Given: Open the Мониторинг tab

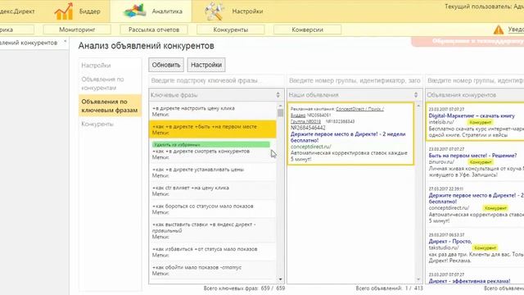Looking at the screenshot, I should (77, 29).
